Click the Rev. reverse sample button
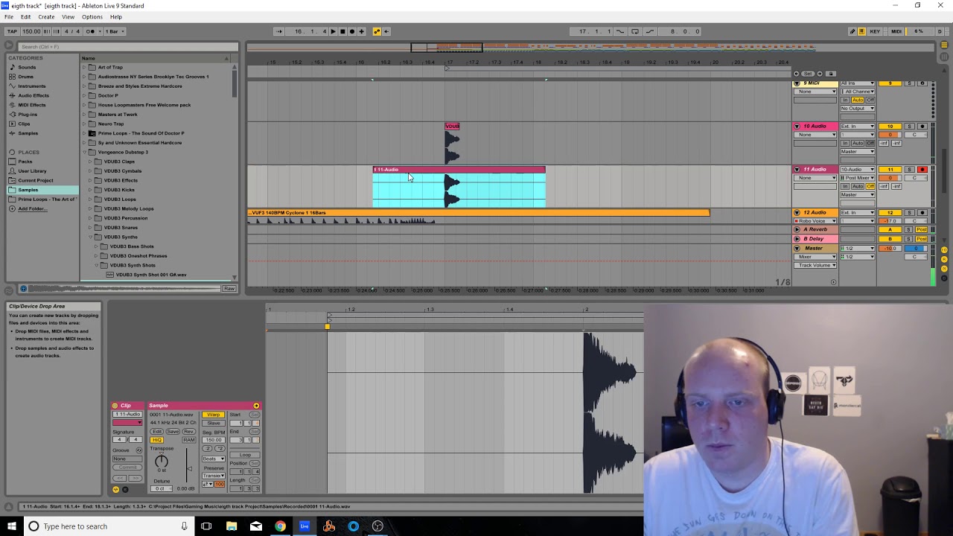 pyautogui.click(x=189, y=432)
